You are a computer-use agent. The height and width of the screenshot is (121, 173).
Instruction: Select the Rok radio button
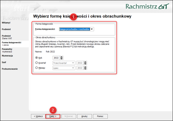pos(36,58)
